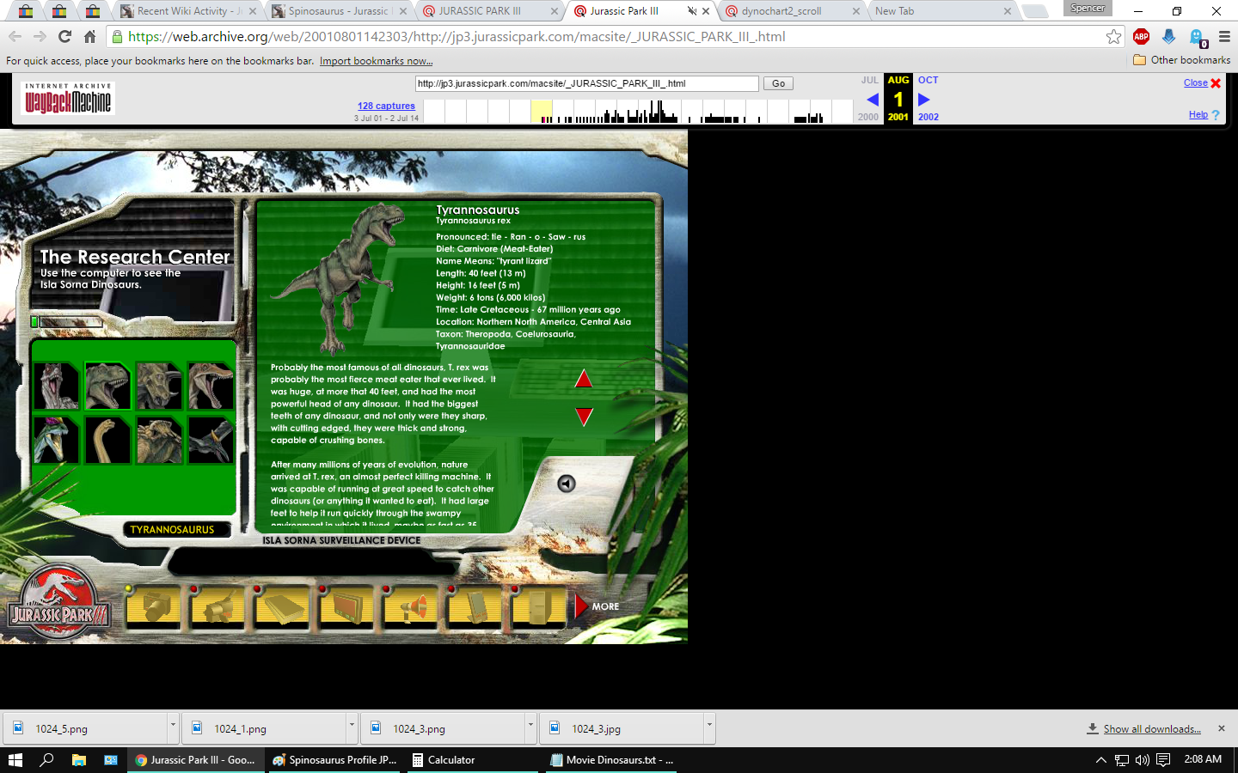This screenshot has width=1238, height=773.
Task: Open the video camera section icon
Action: [x=218, y=608]
